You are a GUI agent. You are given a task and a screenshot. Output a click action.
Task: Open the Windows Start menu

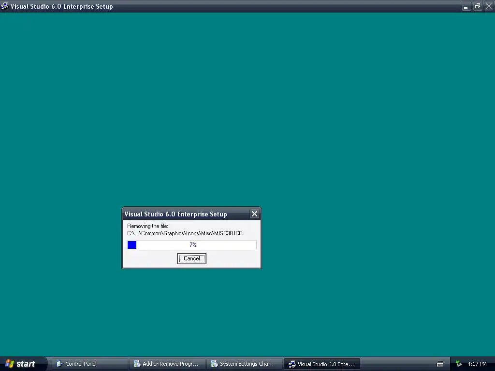click(x=23, y=364)
